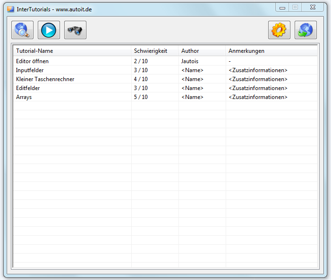Screen dimensions: 331x280
Task: Pick the Arrays tutorial row
Action: tap(24, 97)
